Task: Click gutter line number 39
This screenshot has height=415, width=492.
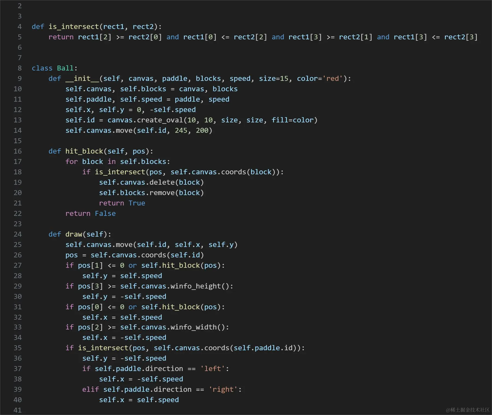Action: [x=17, y=390]
